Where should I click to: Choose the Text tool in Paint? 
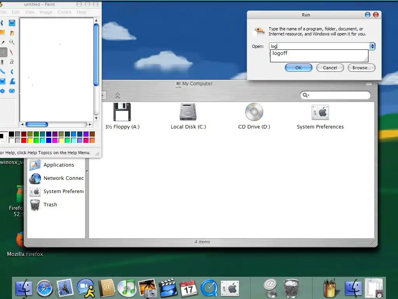click(12, 62)
